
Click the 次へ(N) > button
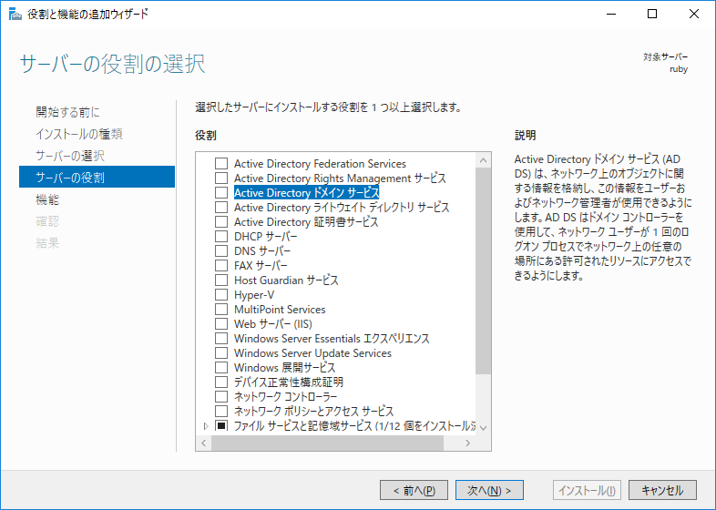click(489, 490)
